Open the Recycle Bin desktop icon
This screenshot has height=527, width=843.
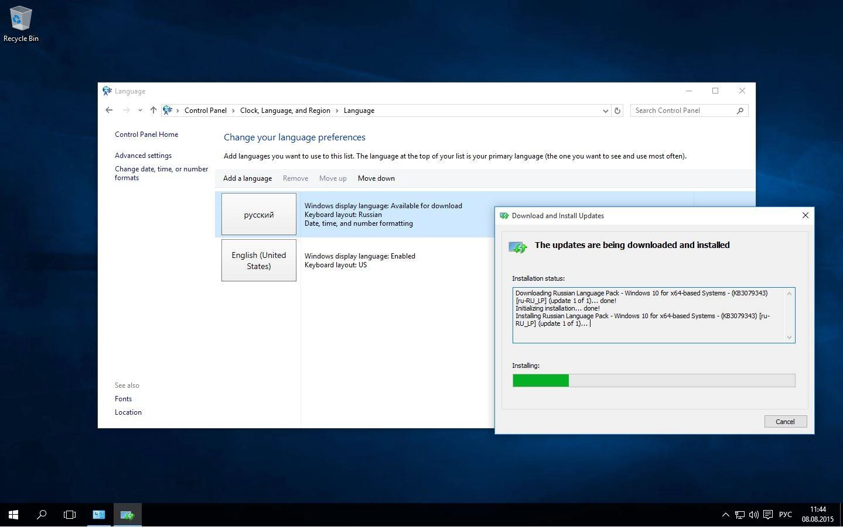(21, 25)
